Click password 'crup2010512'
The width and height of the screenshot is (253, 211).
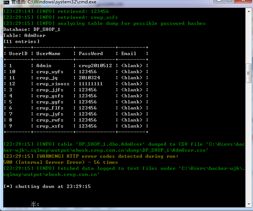[95, 66]
